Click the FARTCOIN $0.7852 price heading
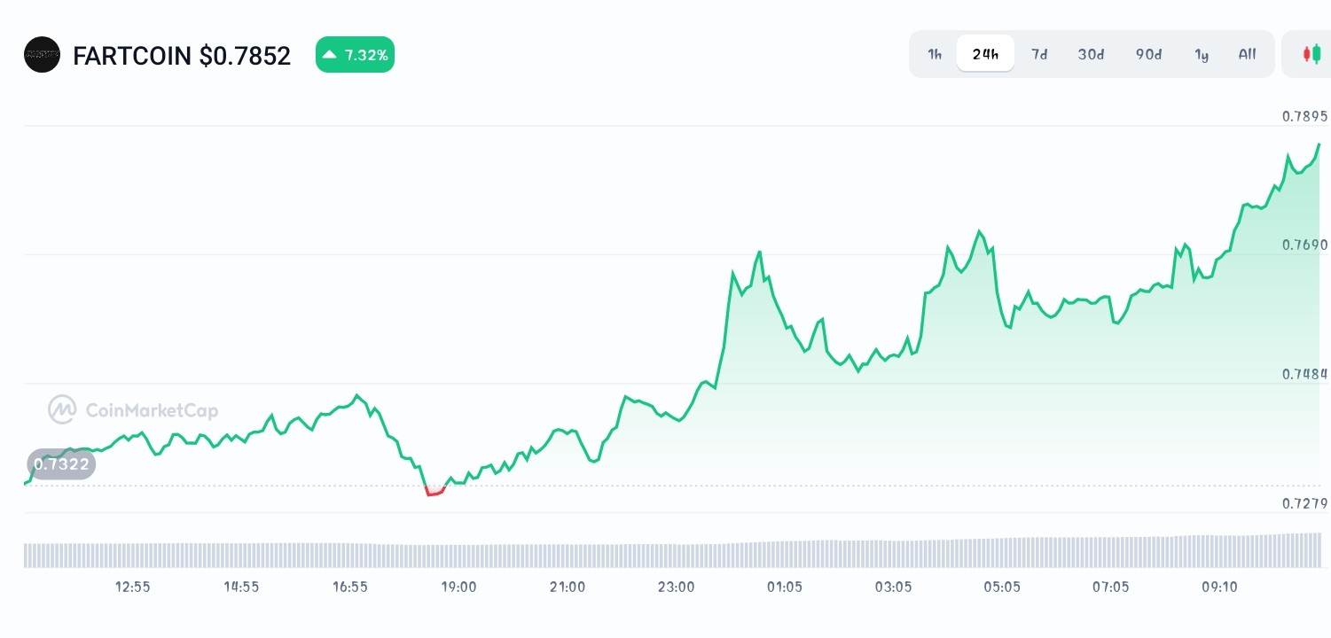The height and width of the screenshot is (638, 1331). click(182, 56)
